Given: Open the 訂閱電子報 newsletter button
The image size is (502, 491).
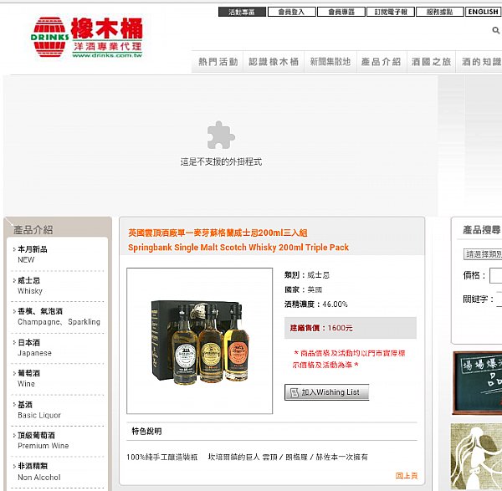Looking at the screenshot, I should (x=391, y=12).
